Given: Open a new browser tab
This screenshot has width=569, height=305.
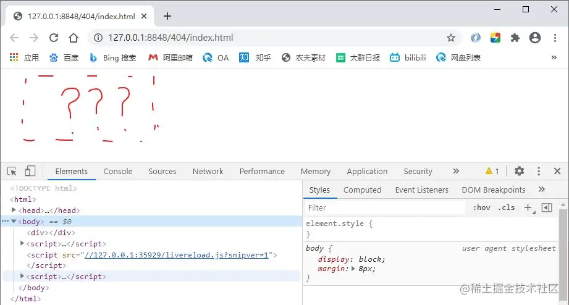Looking at the screenshot, I should tap(167, 16).
